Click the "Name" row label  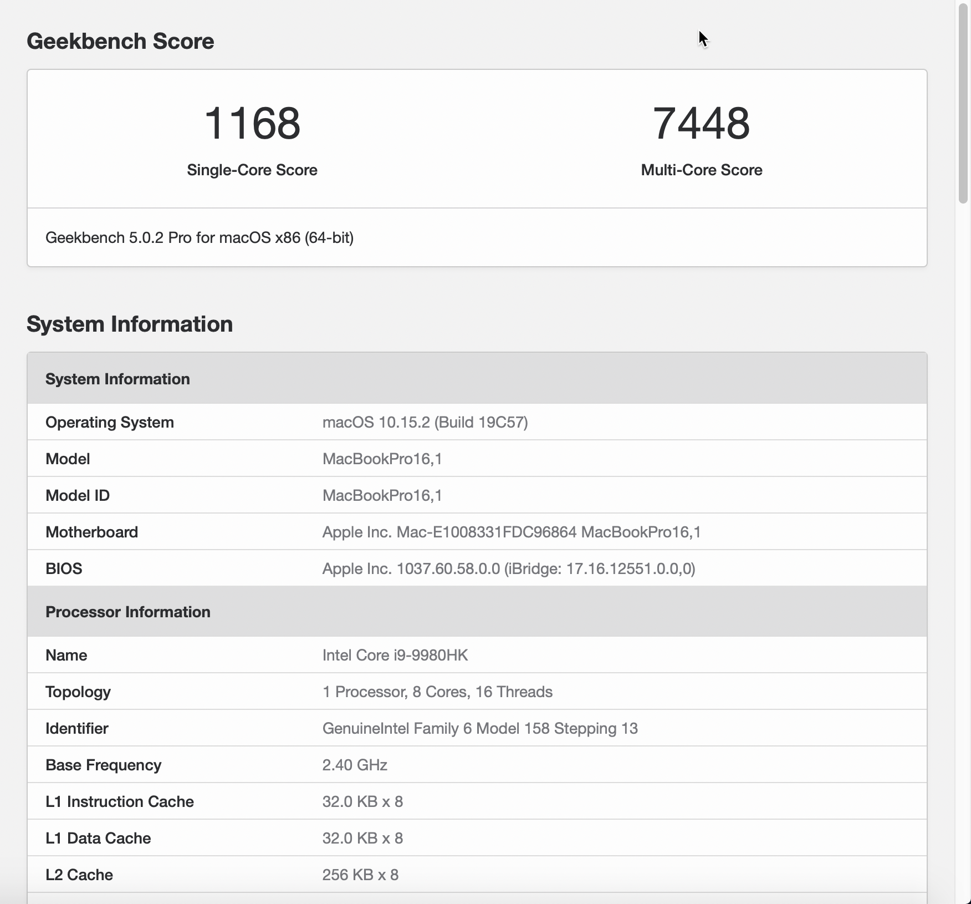point(67,656)
